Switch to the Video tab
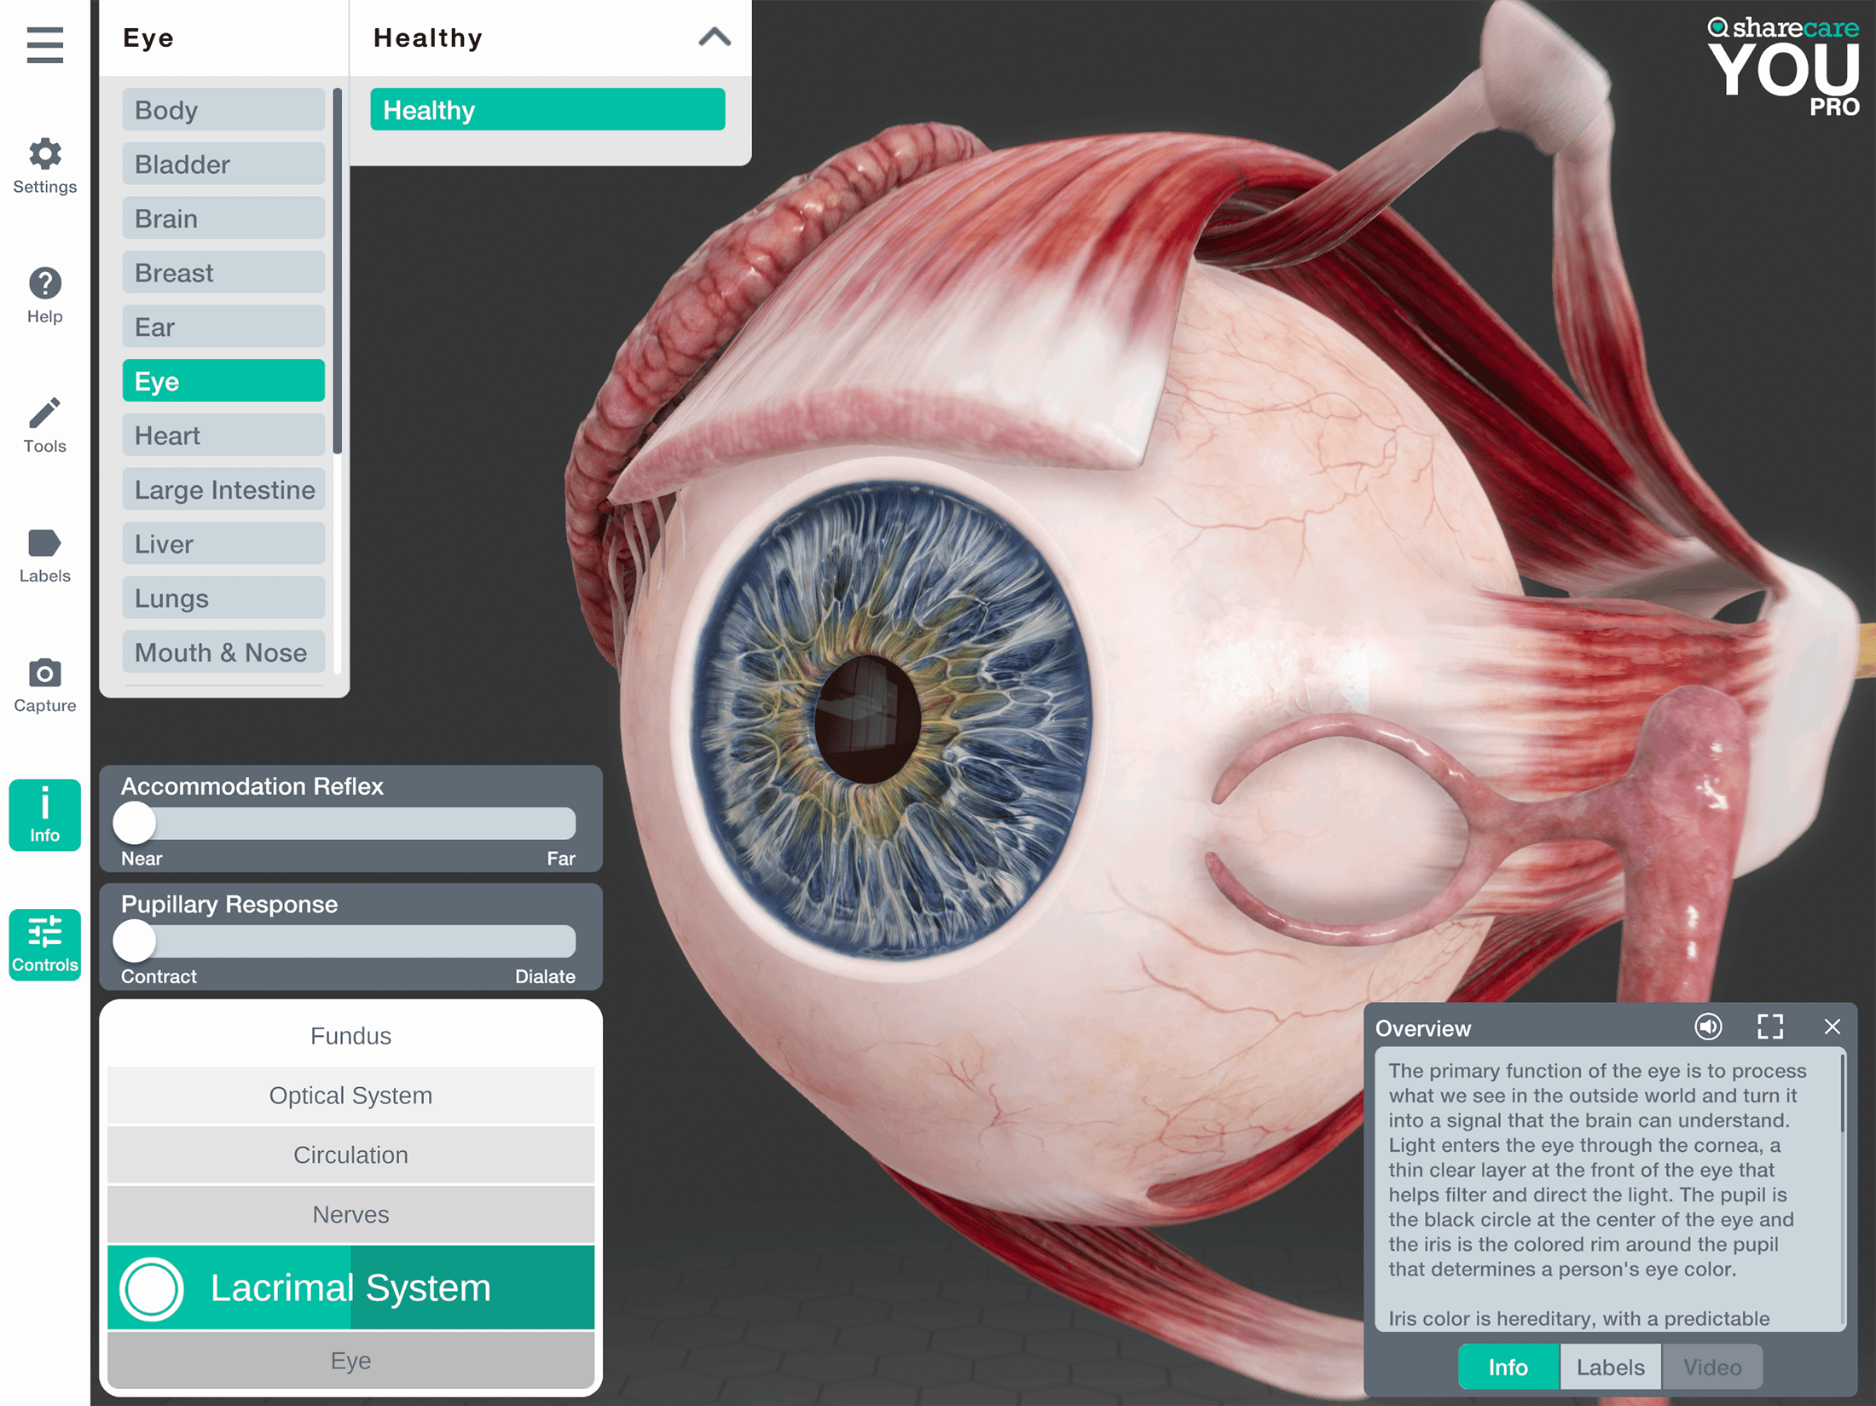The height and width of the screenshot is (1406, 1876). pyautogui.click(x=1711, y=1367)
